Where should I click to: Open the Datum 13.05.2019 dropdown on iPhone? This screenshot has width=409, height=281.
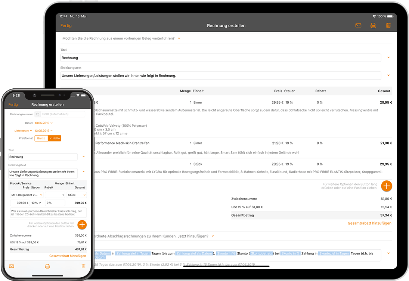coord(44,123)
